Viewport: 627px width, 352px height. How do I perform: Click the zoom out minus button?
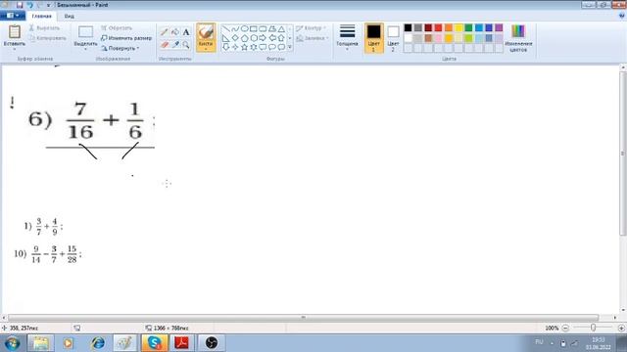565,329
